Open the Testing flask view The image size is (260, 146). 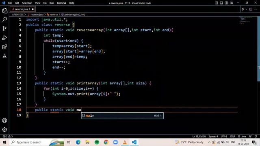point(4,56)
